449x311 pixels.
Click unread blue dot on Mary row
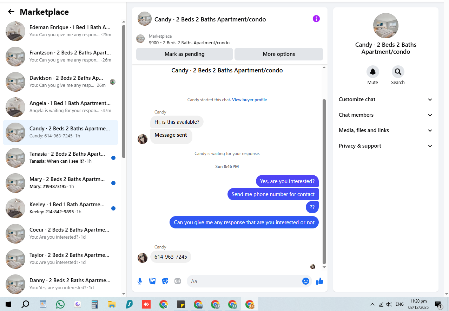(113, 183)
